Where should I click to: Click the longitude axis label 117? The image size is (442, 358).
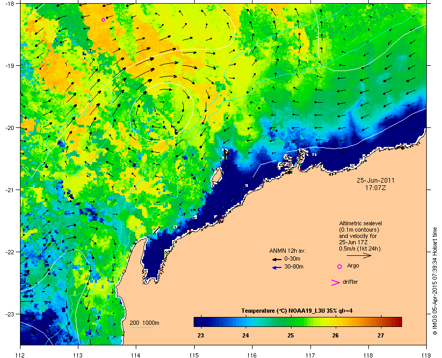310,355
